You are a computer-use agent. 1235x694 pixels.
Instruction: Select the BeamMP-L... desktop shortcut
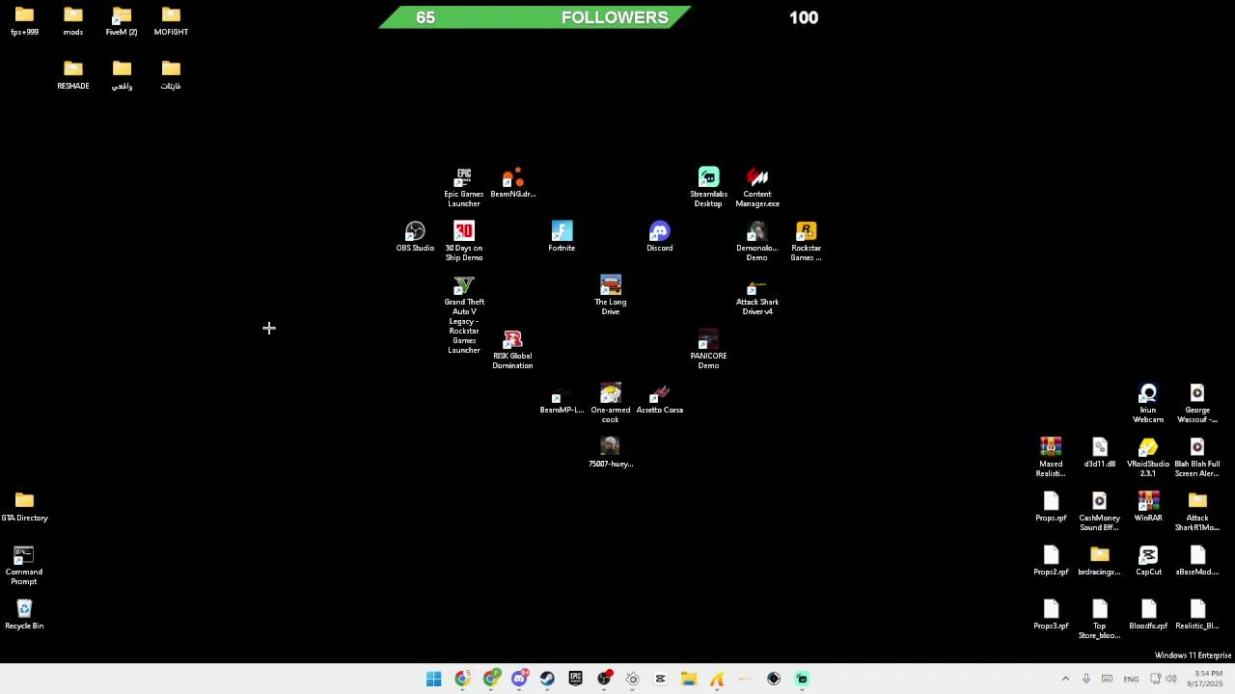(562, 399)
